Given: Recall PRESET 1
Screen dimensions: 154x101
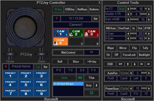Looking at the screenshot, I should [x=10, y=75].
